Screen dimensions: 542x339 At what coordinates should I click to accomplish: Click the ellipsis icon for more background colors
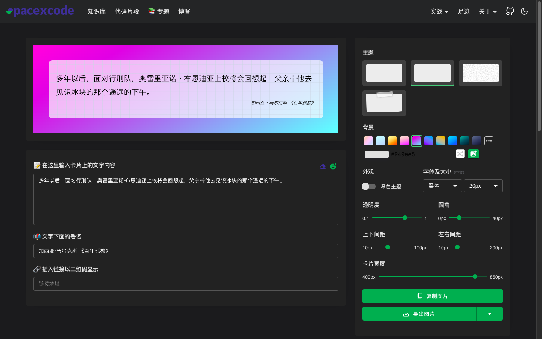489,140
